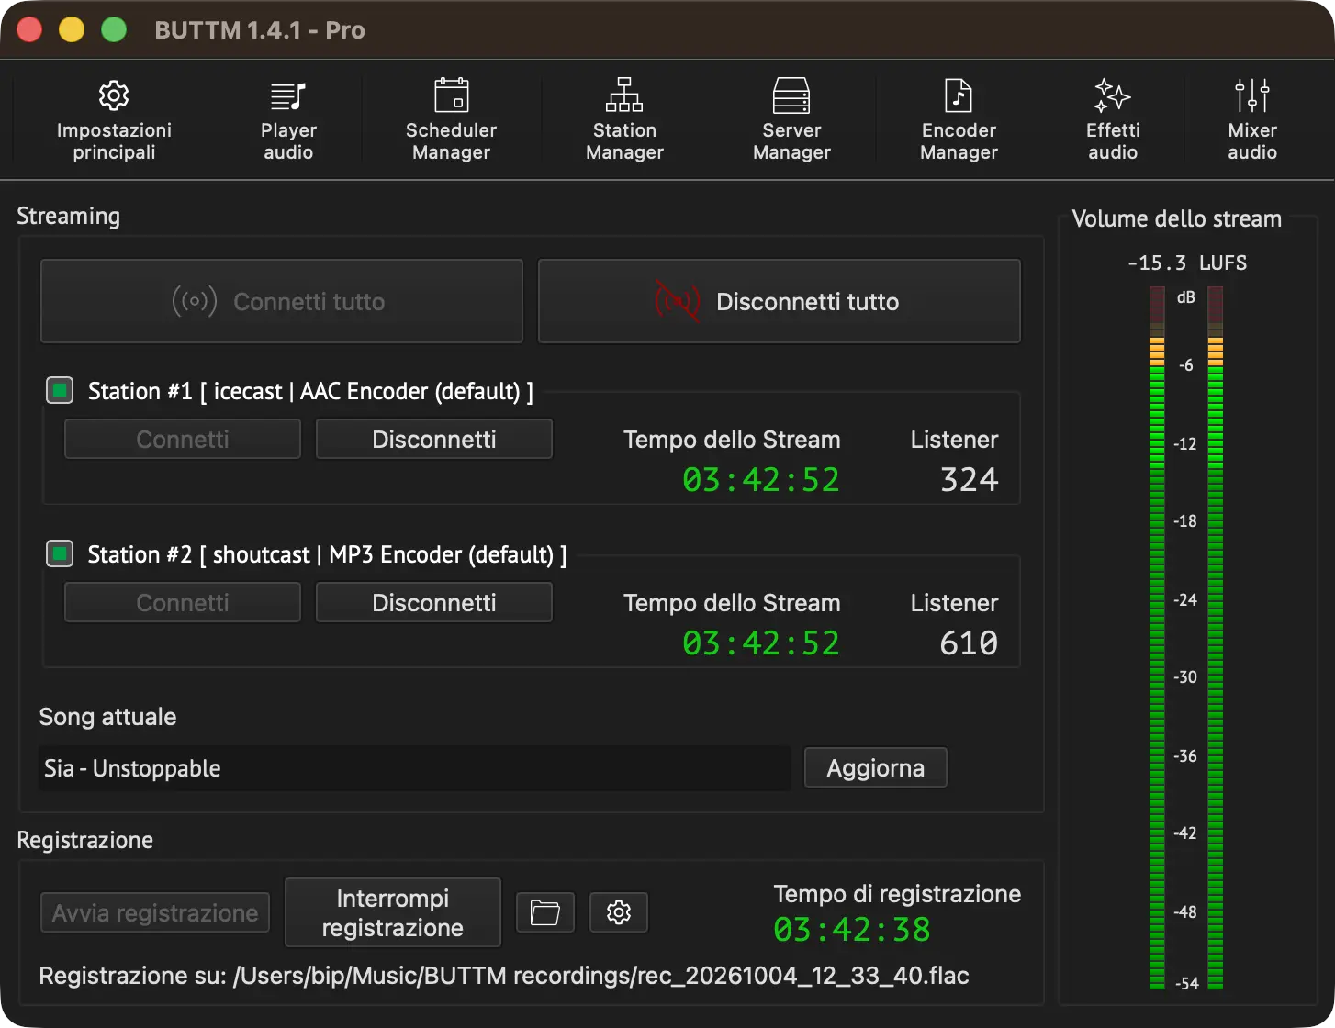Toggle Station #1 icecast checkbox
This screenshot has height=1028, width=1335.
pyautogui.click(x=60, y=391)
